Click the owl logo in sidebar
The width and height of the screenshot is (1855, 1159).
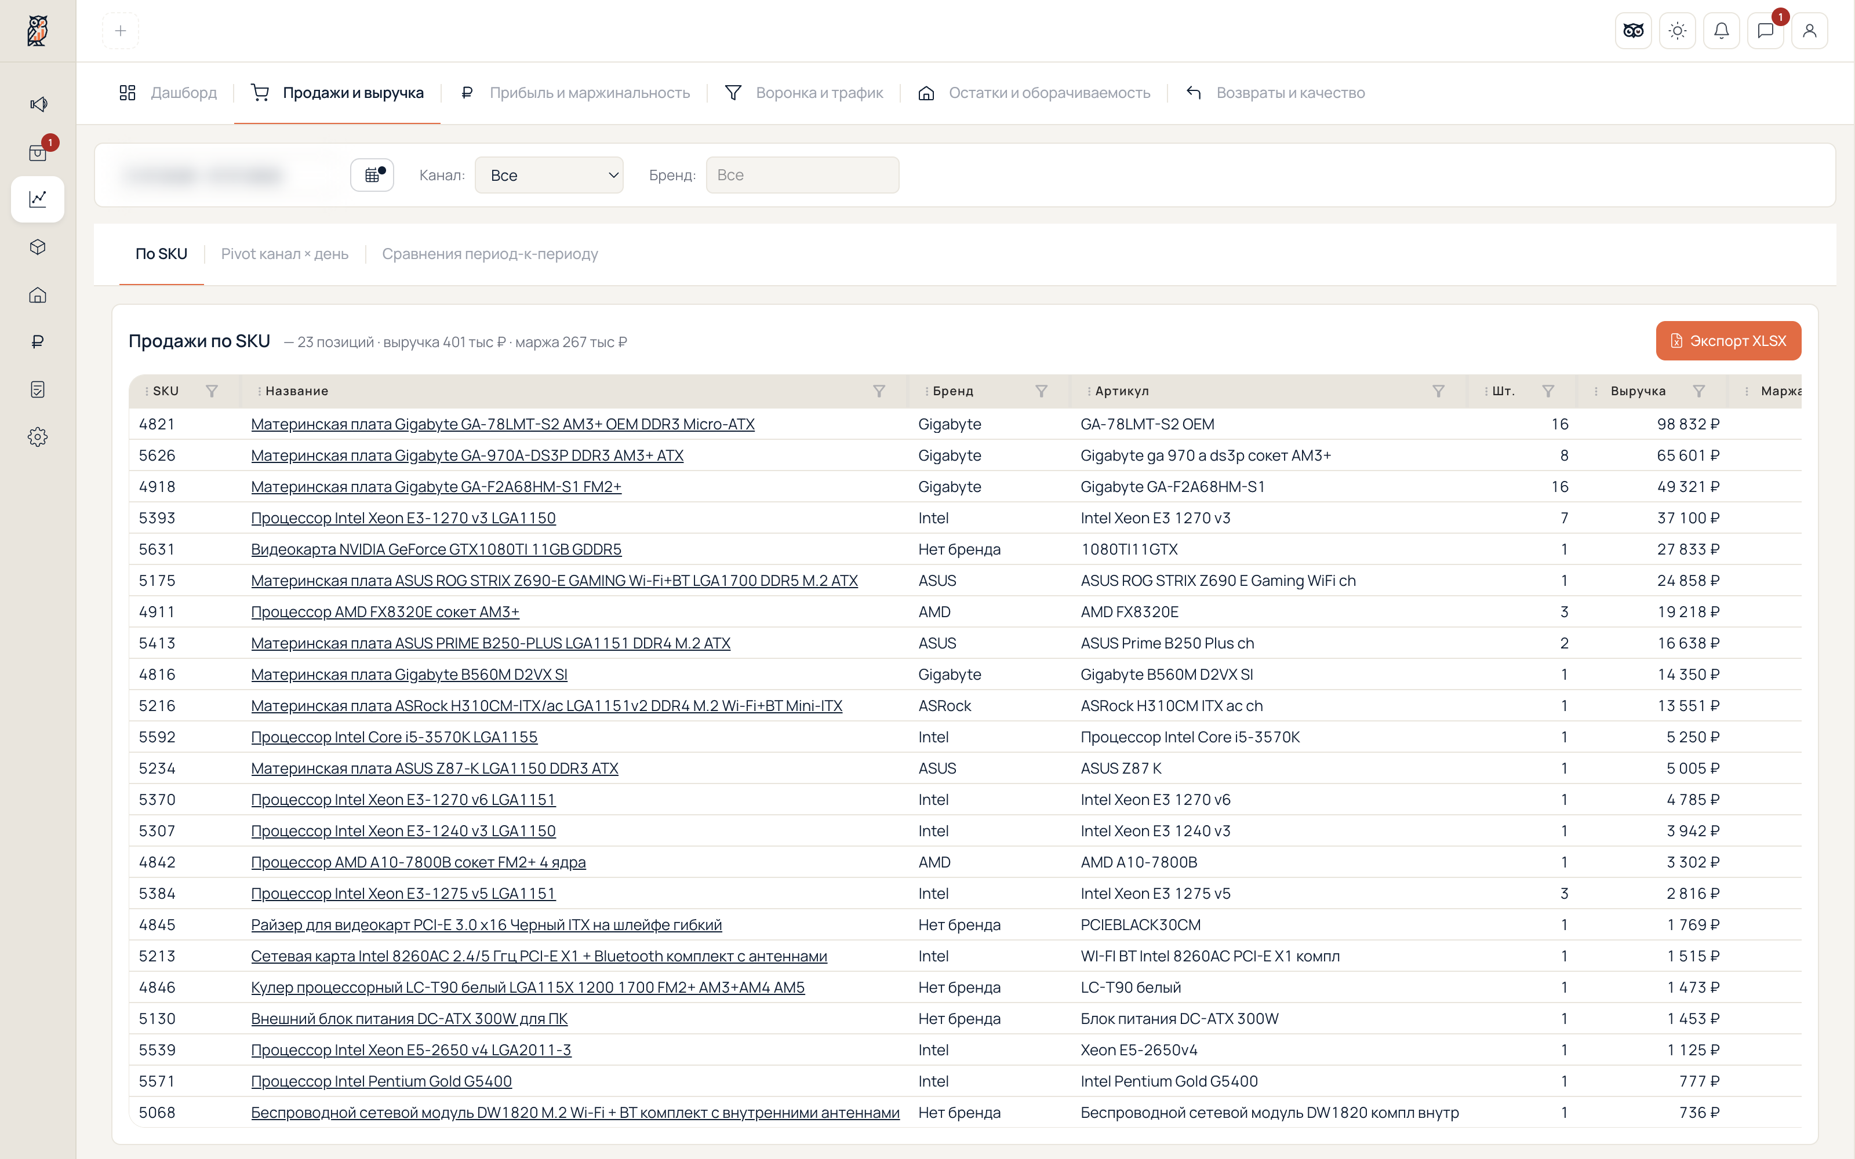click(38, 31)
